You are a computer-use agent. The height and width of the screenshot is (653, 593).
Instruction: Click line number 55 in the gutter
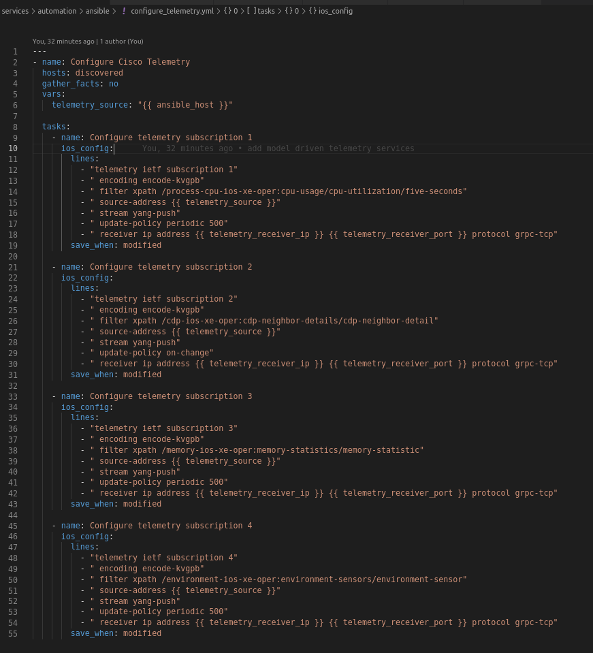click(x=14, y=633)
